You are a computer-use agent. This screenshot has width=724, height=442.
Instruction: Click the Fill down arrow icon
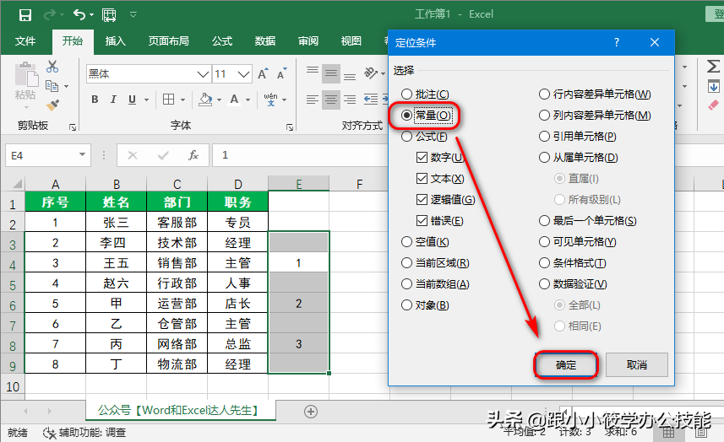[713, 86]
